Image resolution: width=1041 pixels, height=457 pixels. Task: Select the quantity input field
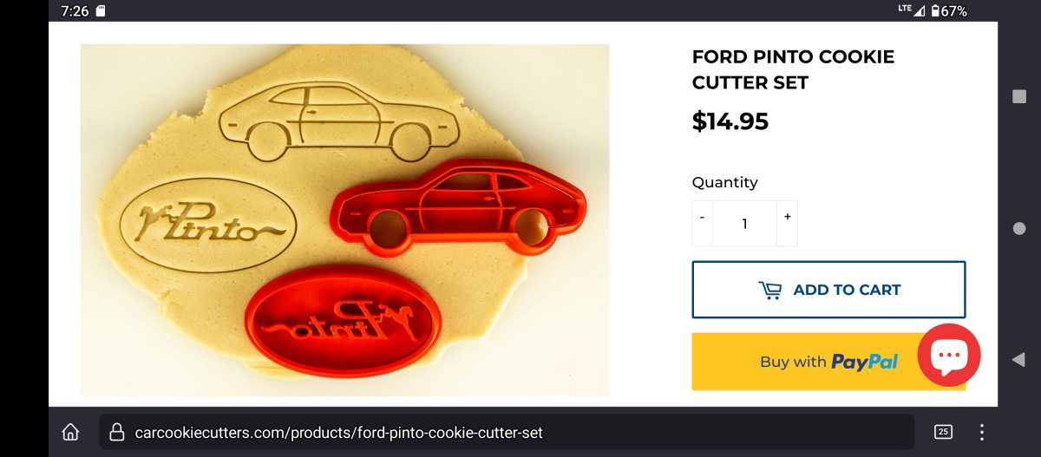pyautogui.click(x=744, y=224)
